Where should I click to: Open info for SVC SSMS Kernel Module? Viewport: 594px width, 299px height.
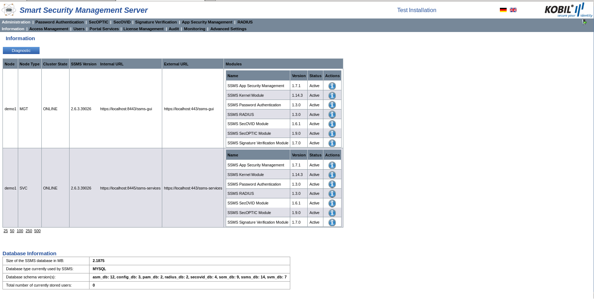tap(332, 175)
